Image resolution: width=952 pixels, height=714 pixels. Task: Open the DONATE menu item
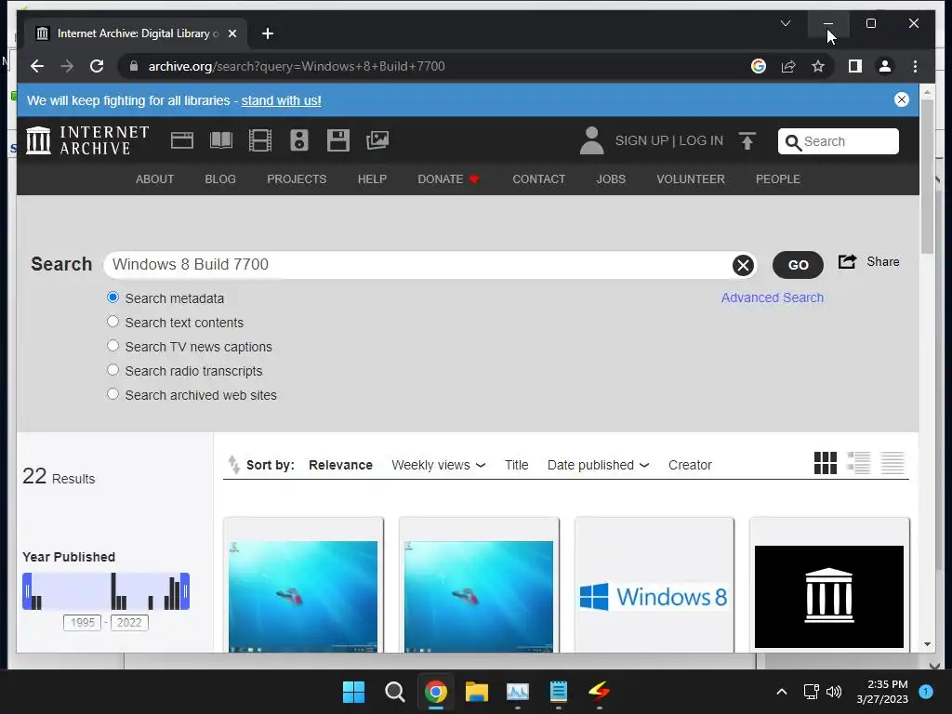449,179
